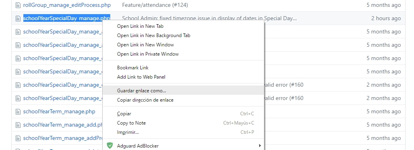Click file icon beside rollGroup_manage_editProcess.php
Viewport: 414px width, 150px height.
18,5
